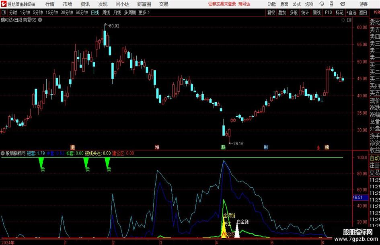The width and height of the screenshot is (380, 245).
Task: Open the 多周期 multi-period view
Action: [130, 12]
